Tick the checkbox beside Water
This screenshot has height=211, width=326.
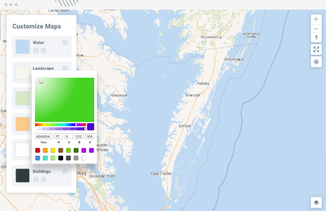[65, 42]
